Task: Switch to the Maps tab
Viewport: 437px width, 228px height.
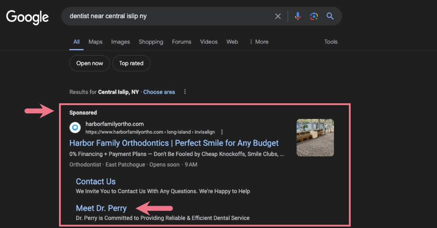Action: point(95,42)
